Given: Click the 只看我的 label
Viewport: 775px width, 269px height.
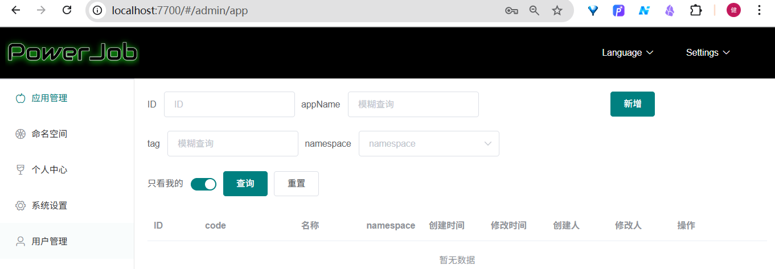Looking at the screenshot, I should 165,184.
